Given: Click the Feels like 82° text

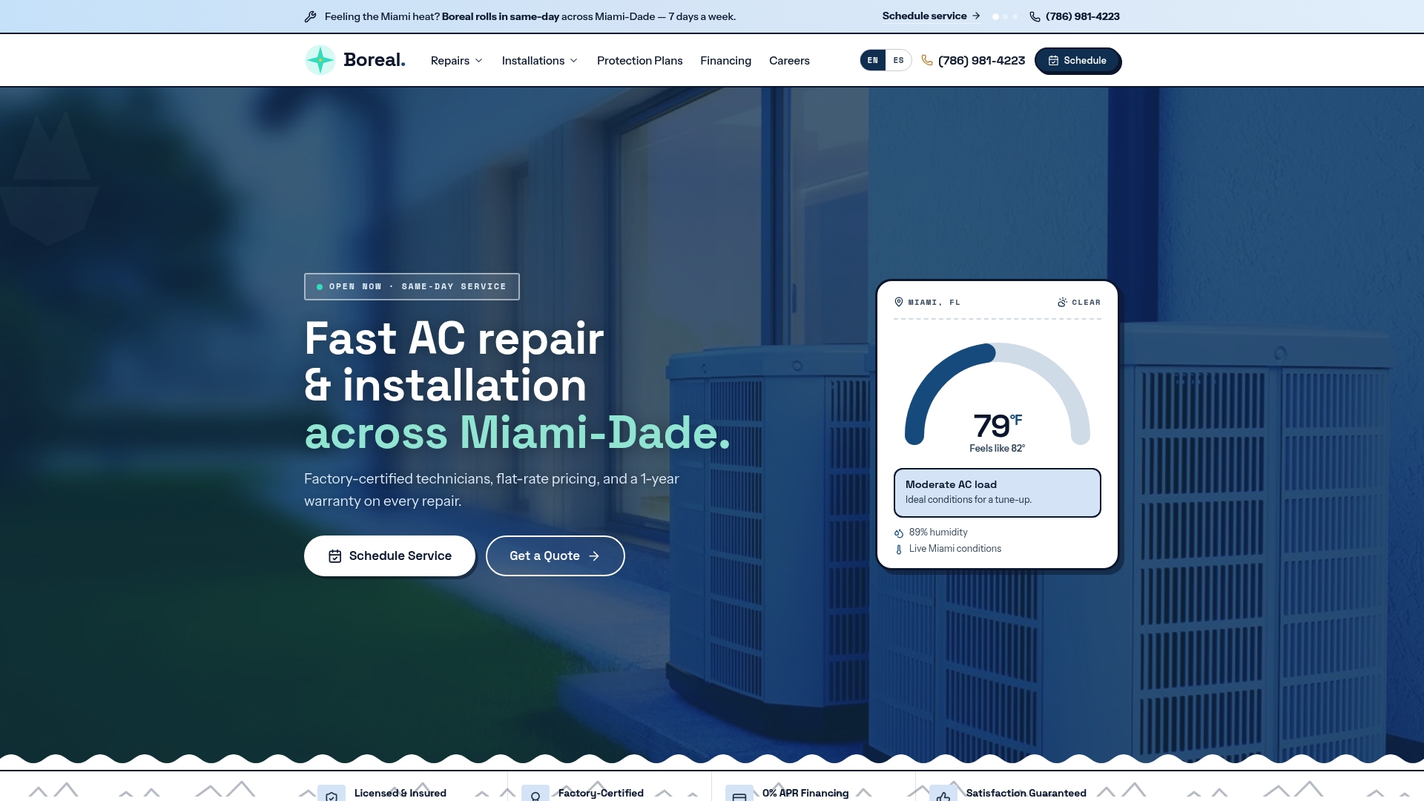Looking at the screenshot, I should click(998, 449).
